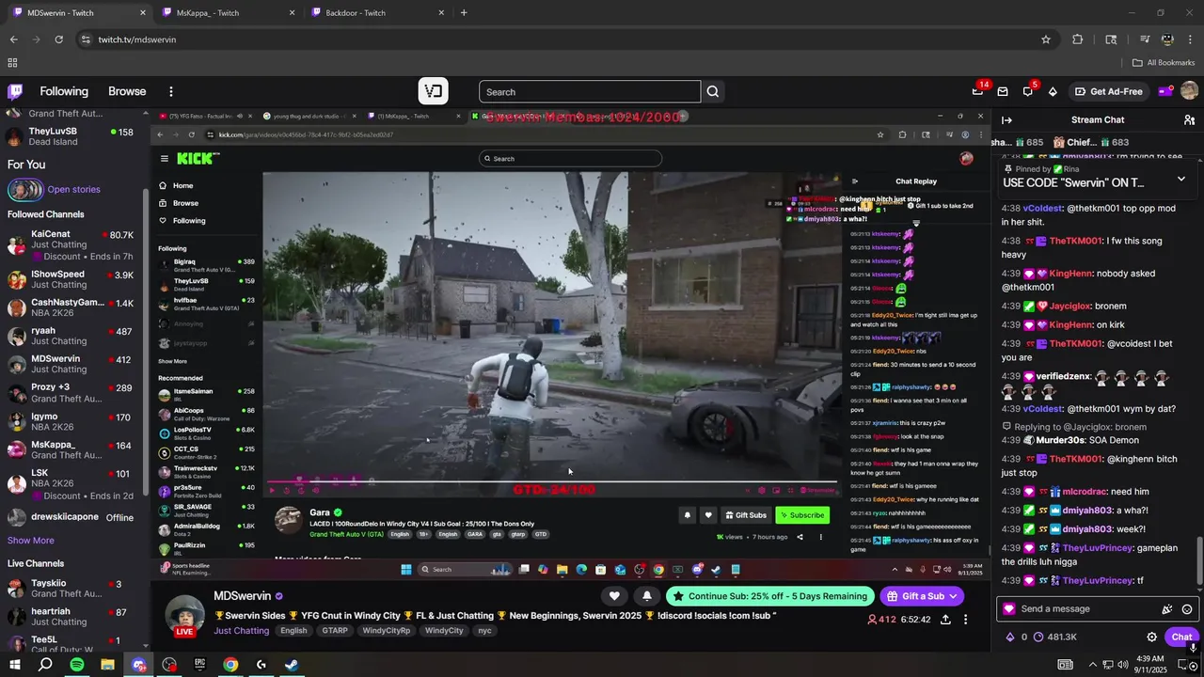Switch to the MsKappa_ Twitch tab

click(226, 13)
